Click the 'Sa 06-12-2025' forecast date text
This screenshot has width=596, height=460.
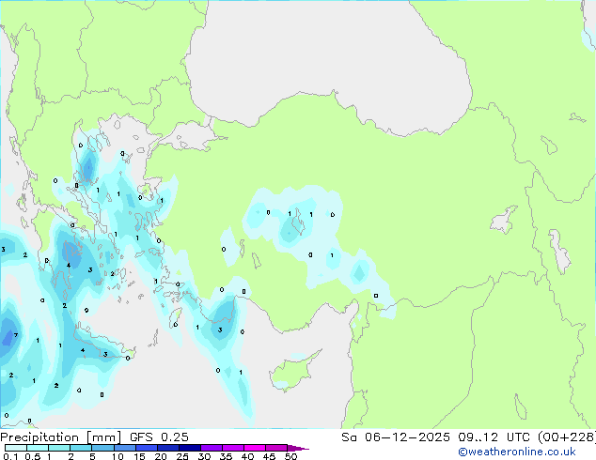click(396, 437)
